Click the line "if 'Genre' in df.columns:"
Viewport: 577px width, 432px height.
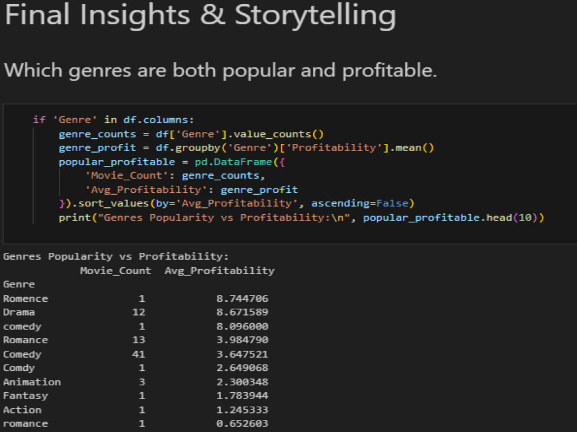click(x=113, y=120)
